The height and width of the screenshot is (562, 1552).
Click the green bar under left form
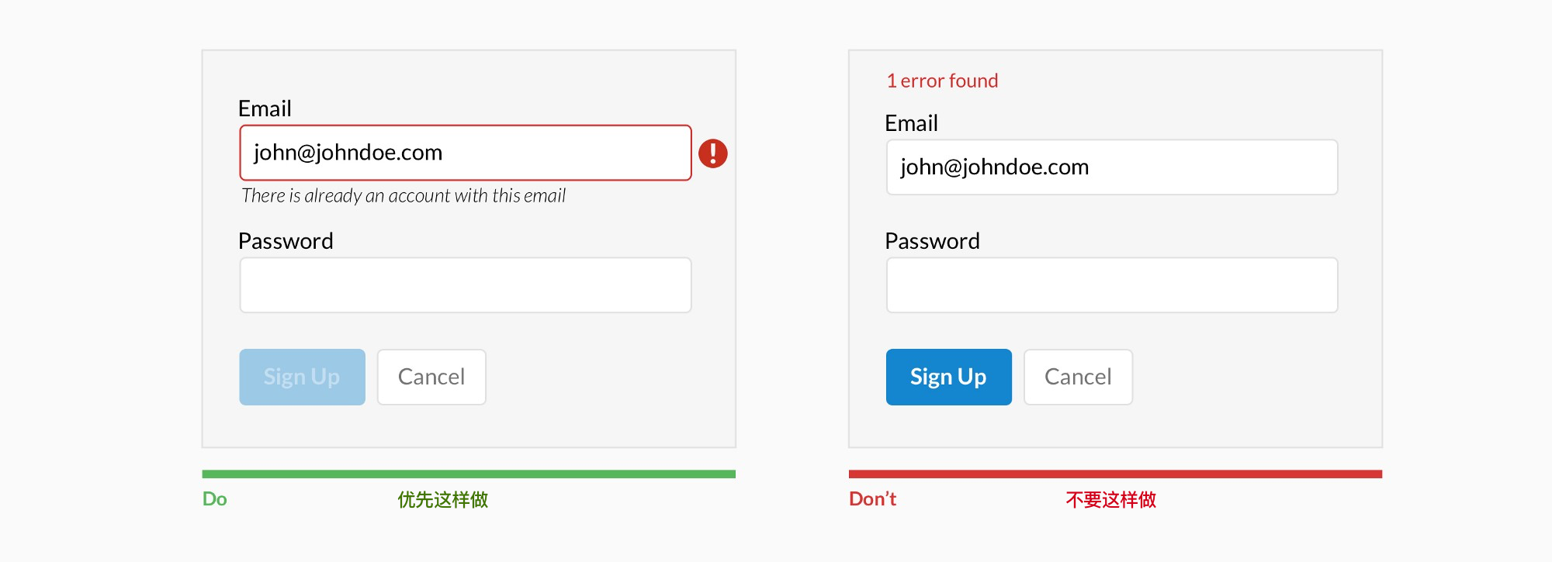(x=469, y=474)
